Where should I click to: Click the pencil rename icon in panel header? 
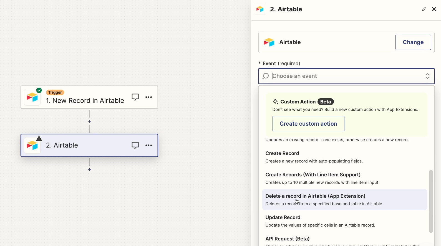click(x=424, y=9)
